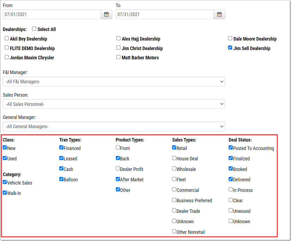This screenshot has width=292, height=242.
Task: Check Unknown under Deal Status
Action: tap(231, 221)
